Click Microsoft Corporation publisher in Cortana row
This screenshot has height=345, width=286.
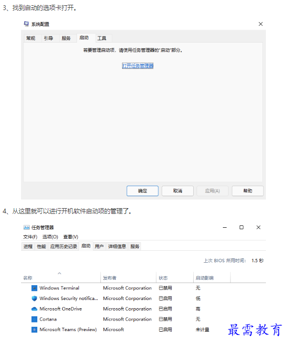point(127,319)
